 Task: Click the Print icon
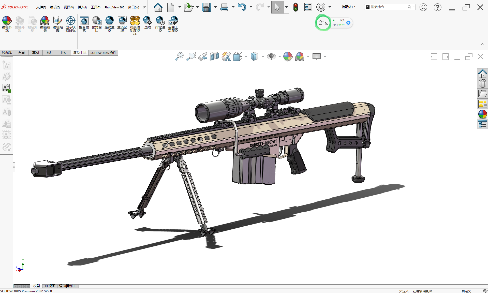pyautogui.click(x=224, y=7)
